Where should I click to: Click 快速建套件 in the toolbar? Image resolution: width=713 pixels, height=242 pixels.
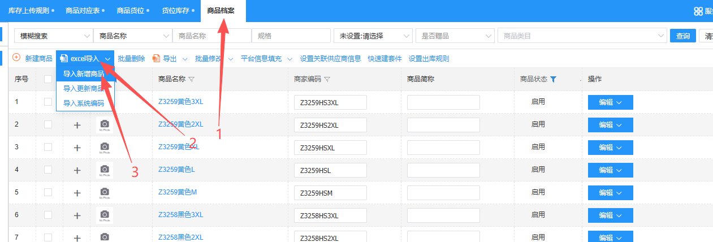point(384,58)
